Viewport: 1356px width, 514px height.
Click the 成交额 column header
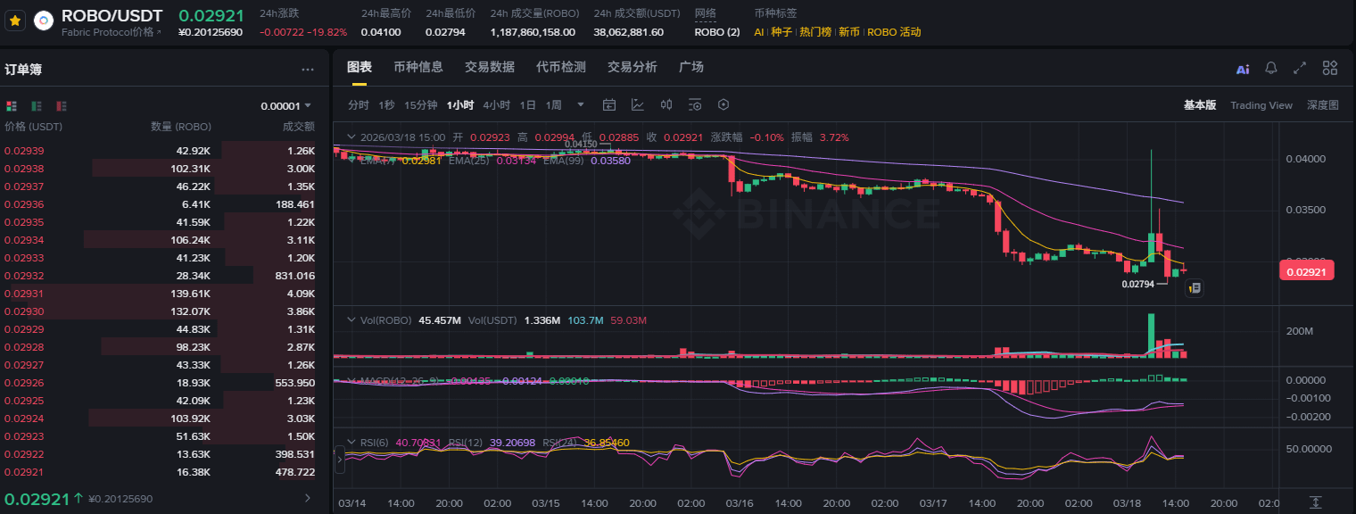coord(299,127)
